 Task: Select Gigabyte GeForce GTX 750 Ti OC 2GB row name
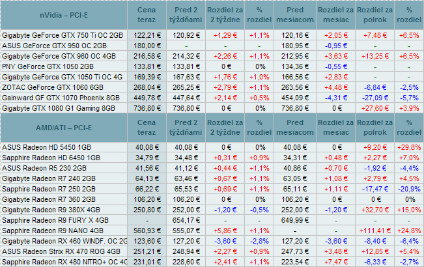(x=63, y=35)
